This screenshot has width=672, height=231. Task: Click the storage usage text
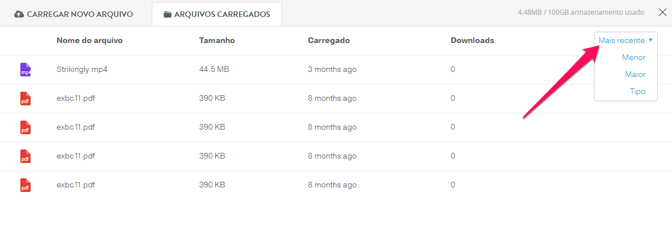tap(581, 12)
